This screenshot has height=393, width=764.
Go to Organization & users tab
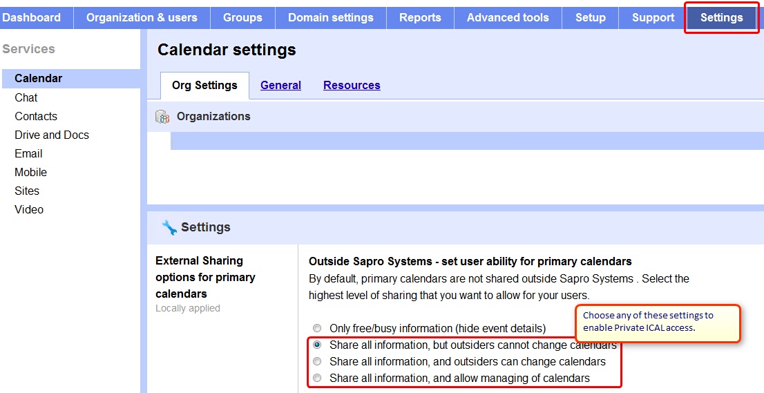[x=142, y=17]
